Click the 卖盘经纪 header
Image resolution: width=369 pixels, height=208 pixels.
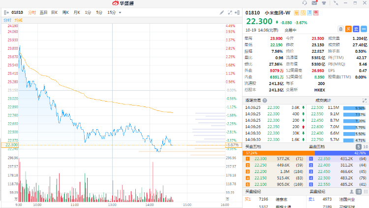coord(317,192)
